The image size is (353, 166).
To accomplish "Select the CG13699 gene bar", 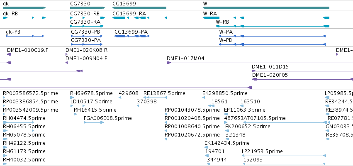I will [x=139, y=8].
